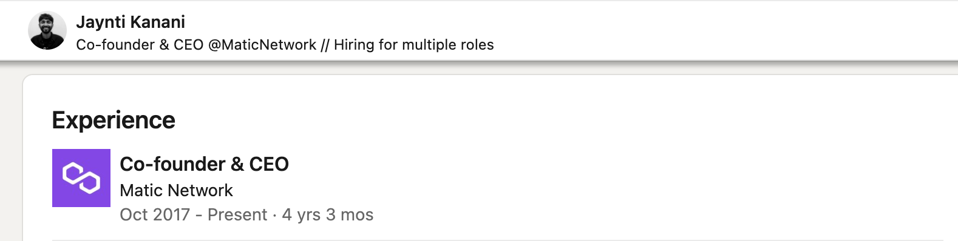Click the Jaynti Kanani name in header
Viewport: 958px width, 241px height.
pyautogui.click(x=131, y=22)
